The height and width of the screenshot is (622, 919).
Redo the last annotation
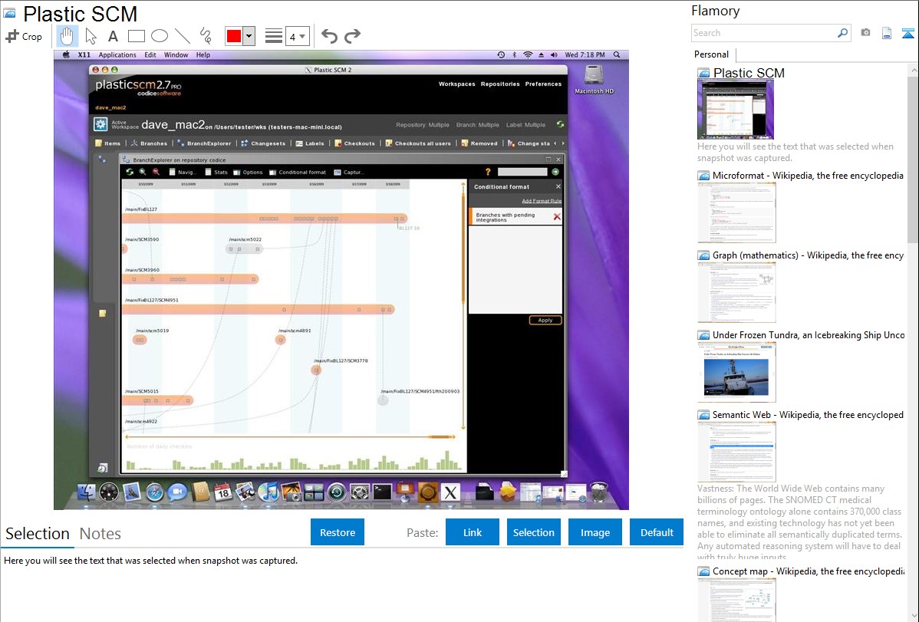[x=352, y=36]
